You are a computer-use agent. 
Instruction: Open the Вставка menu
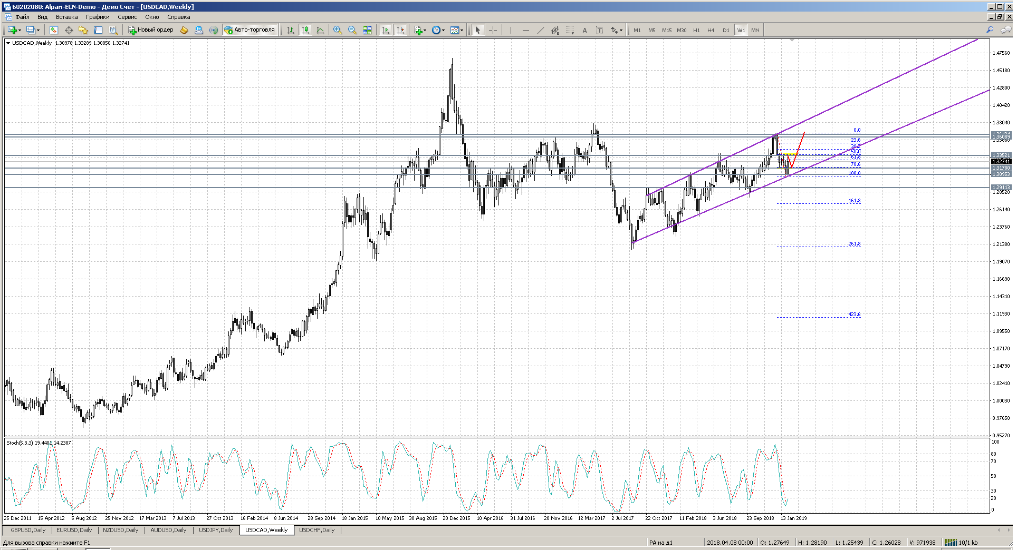66,17
